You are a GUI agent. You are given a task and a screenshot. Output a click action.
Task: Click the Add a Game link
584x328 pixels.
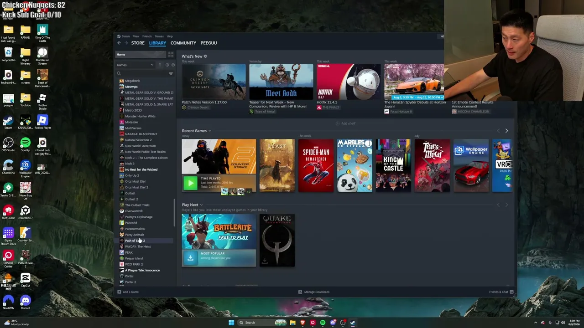(130, 292)
